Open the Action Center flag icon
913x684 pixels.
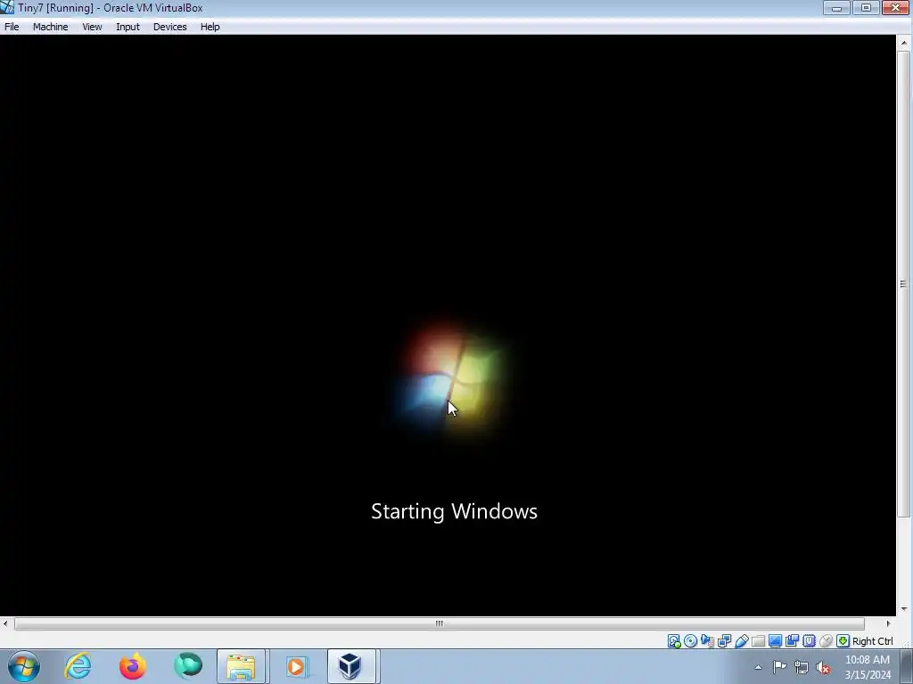(779, 667)
